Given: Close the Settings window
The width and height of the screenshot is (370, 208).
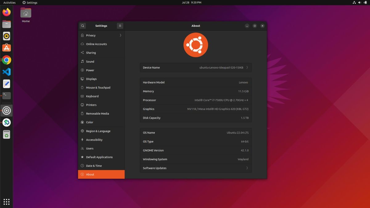Looking at the screenshot, I should coord(262,26).
